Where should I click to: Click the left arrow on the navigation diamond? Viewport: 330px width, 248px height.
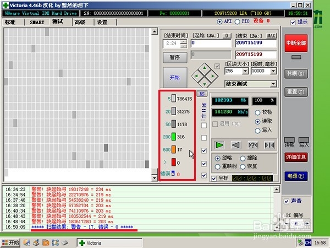tap(196, 76)
